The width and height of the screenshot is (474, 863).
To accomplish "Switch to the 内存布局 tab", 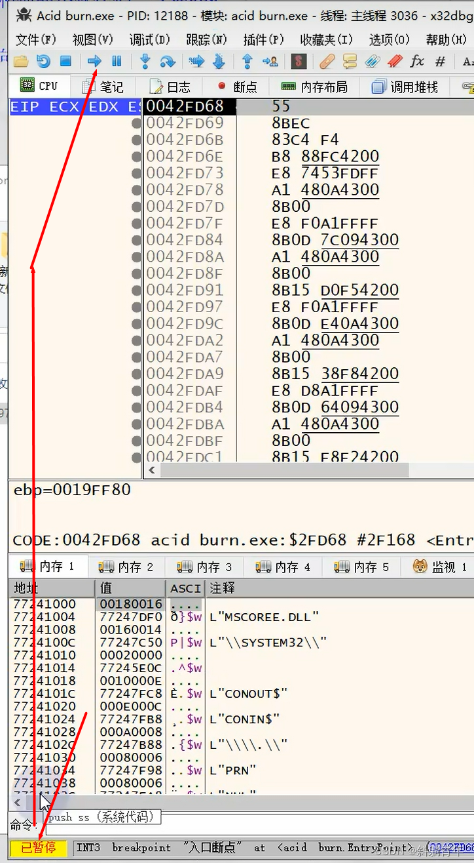I will pyautogui.click(x=314, y=87).
